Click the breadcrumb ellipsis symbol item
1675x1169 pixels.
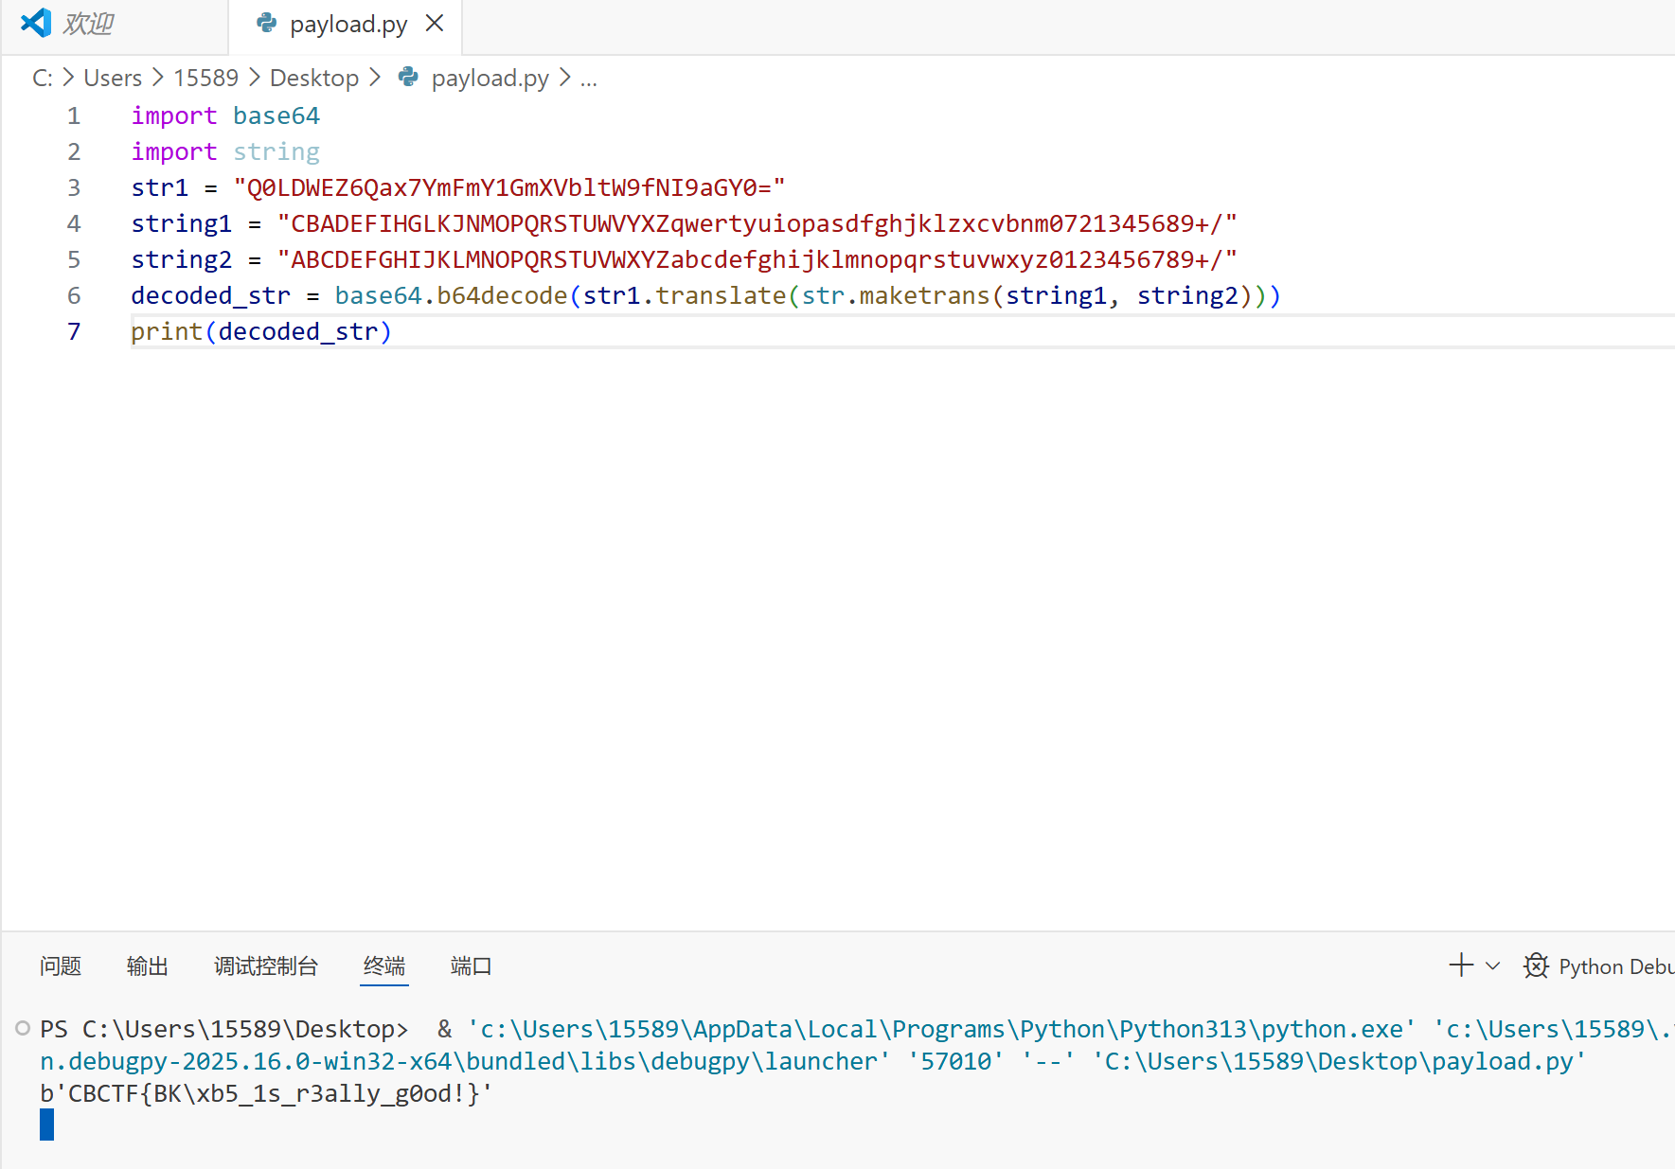coord(588,78)
